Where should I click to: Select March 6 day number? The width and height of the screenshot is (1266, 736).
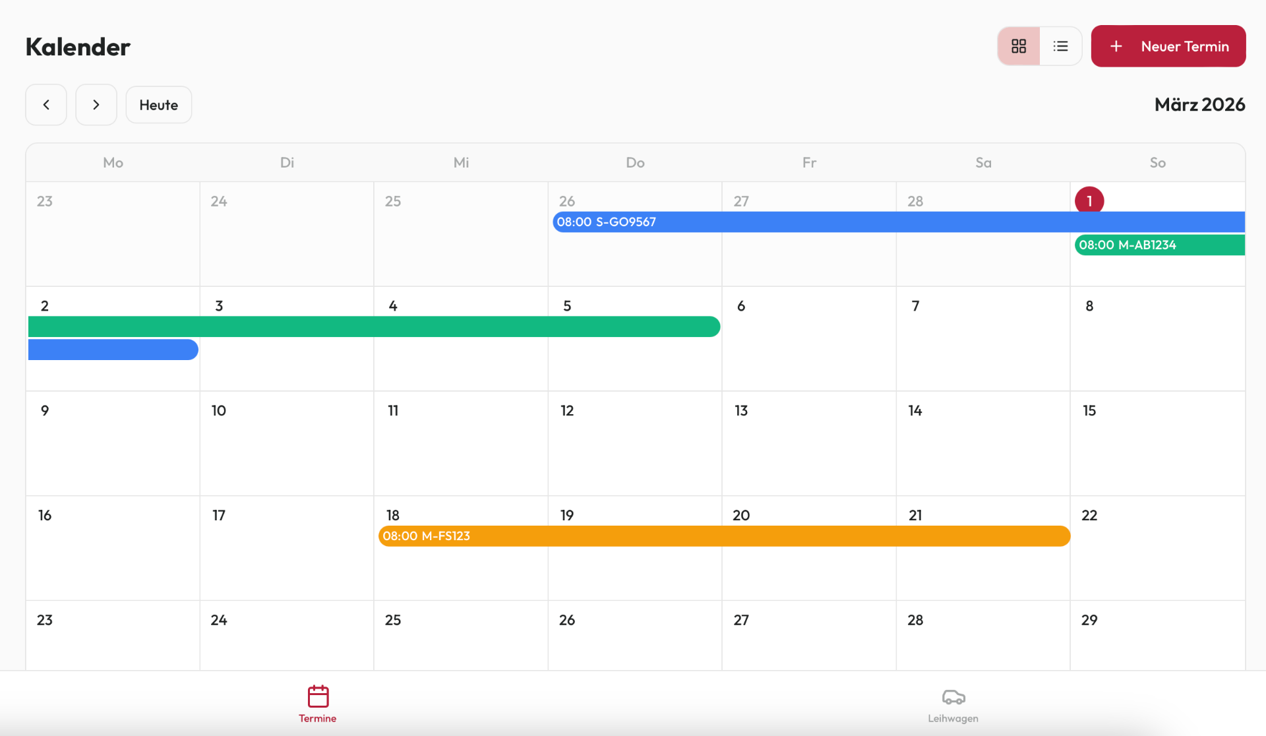pyautogui.click(x=741, y=306)
